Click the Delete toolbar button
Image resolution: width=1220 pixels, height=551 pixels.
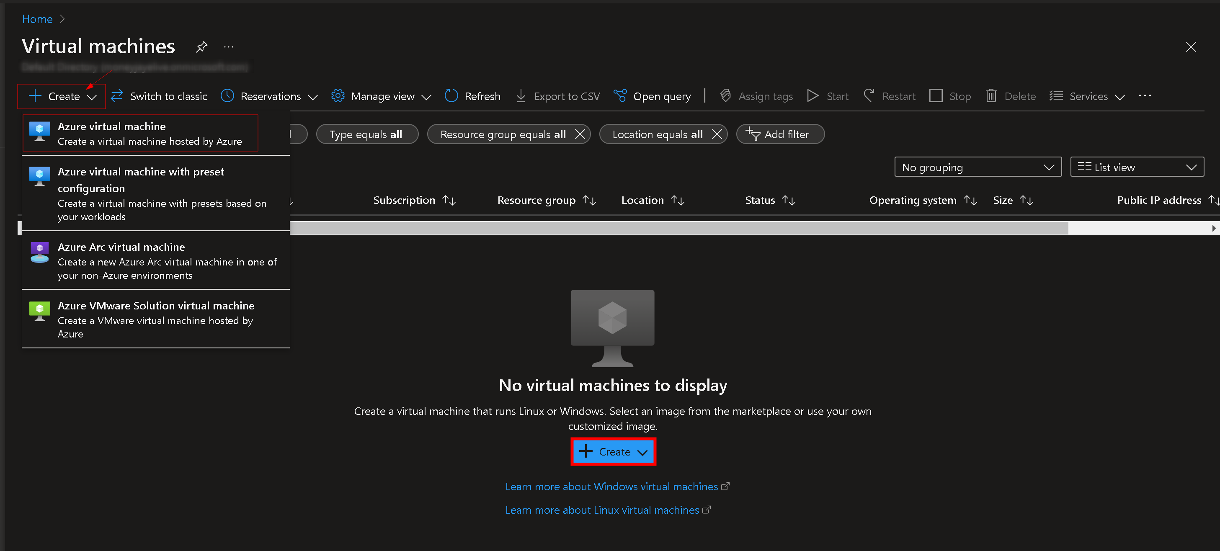1011,96
